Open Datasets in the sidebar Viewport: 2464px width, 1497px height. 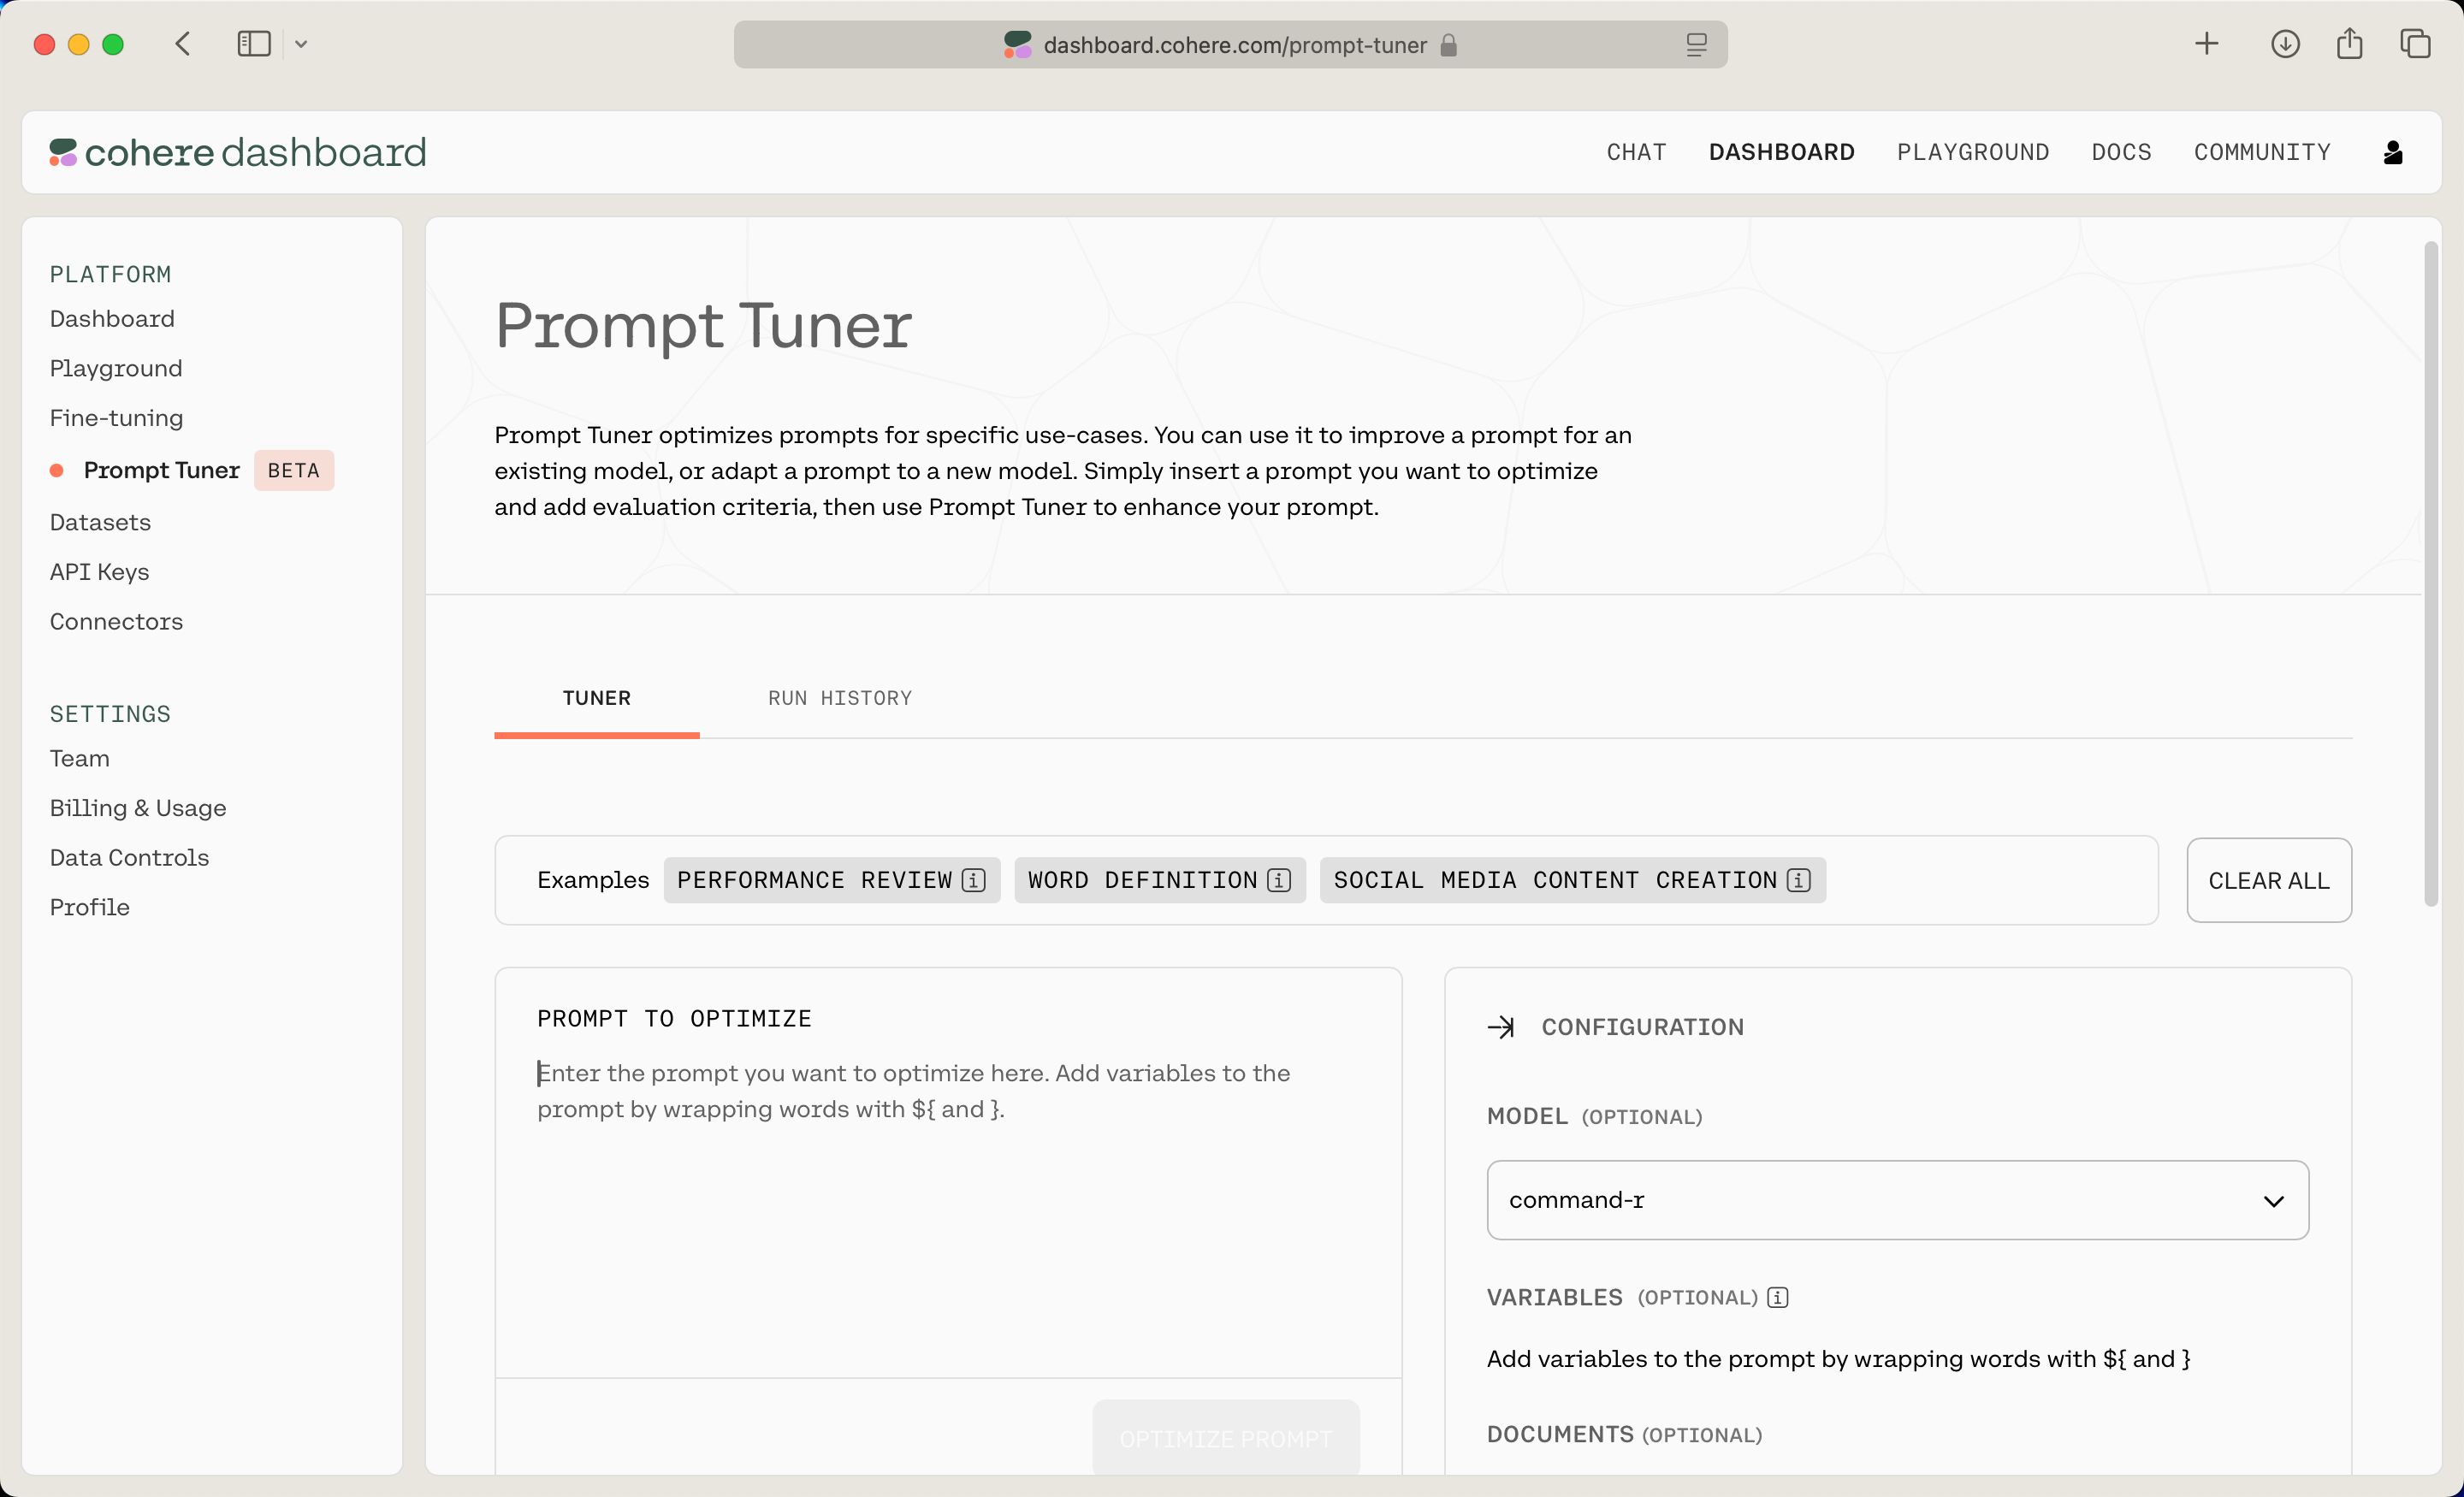(100, 522)
